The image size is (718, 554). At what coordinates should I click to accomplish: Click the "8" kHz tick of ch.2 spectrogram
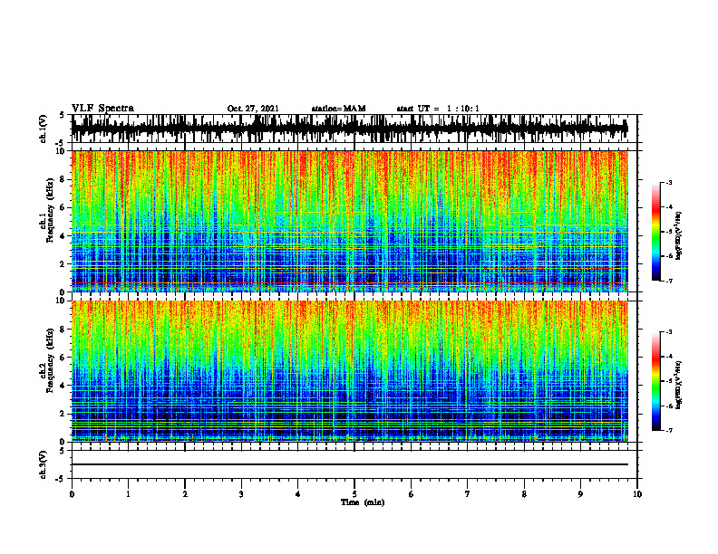click(63, 330)
